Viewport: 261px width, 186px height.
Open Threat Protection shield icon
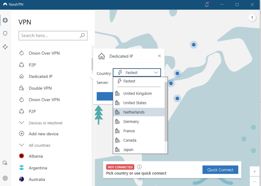pos(5,34)
